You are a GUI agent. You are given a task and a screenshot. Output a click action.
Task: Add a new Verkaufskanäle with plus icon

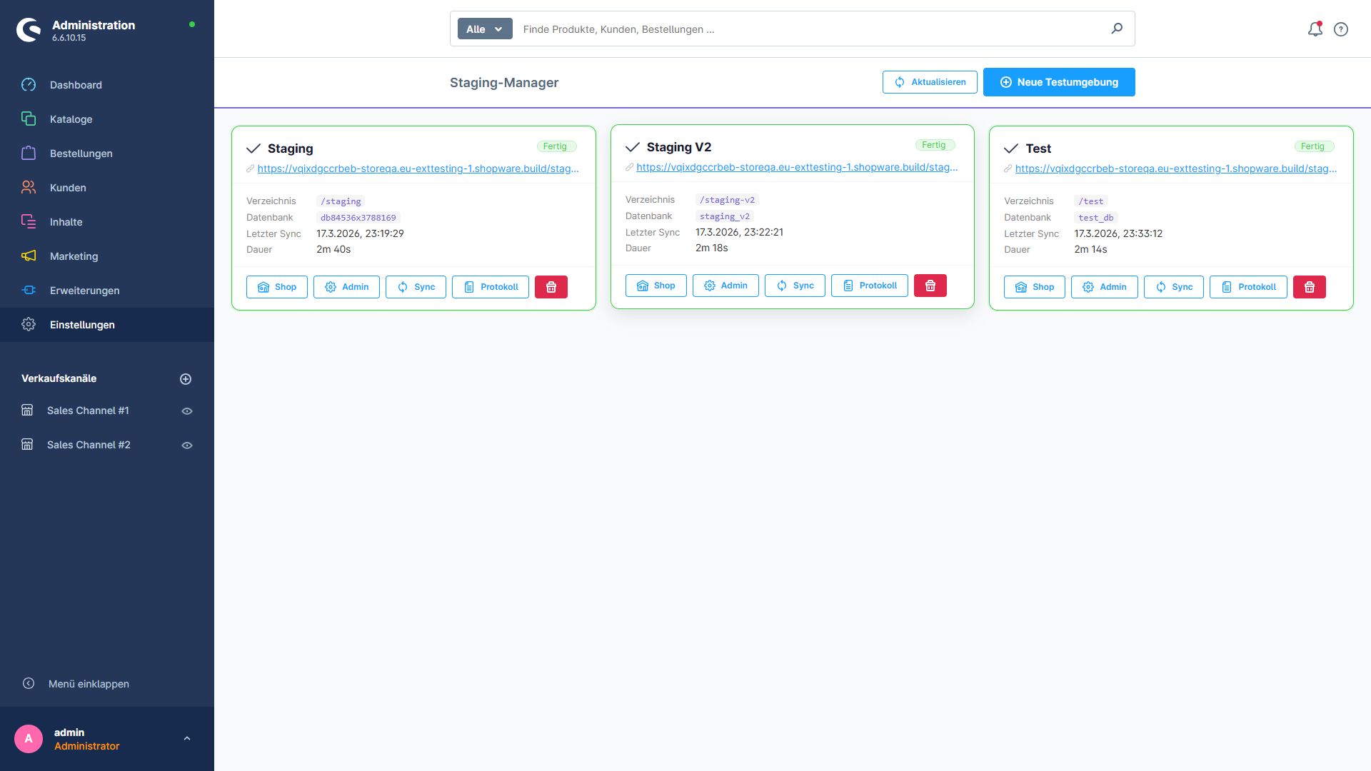186,379
